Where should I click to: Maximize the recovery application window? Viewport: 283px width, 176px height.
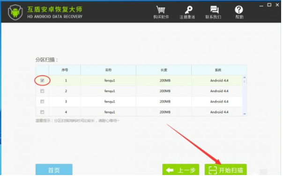269,5
